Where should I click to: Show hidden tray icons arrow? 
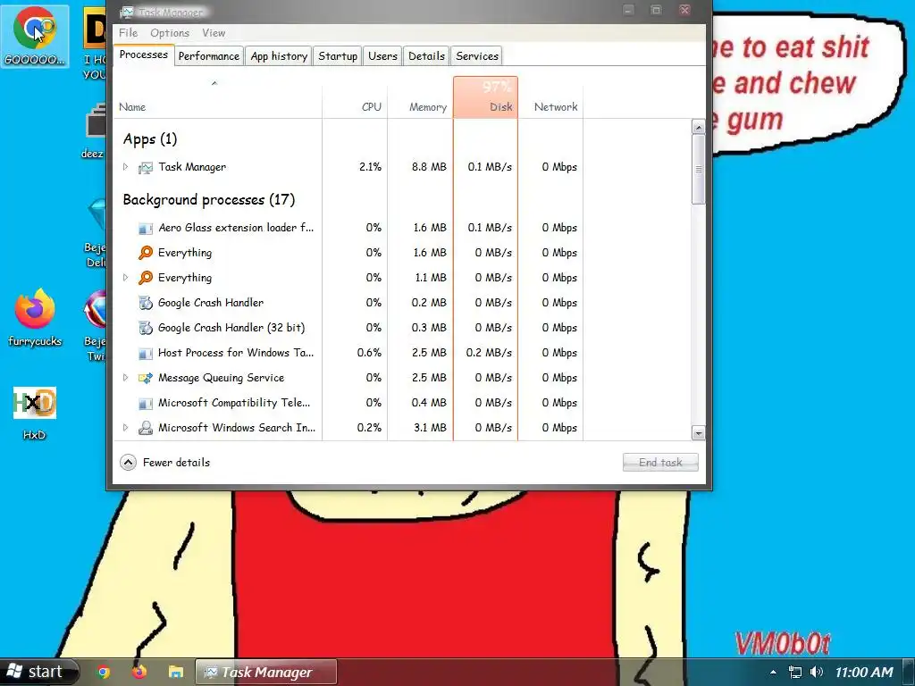point(773,673)
